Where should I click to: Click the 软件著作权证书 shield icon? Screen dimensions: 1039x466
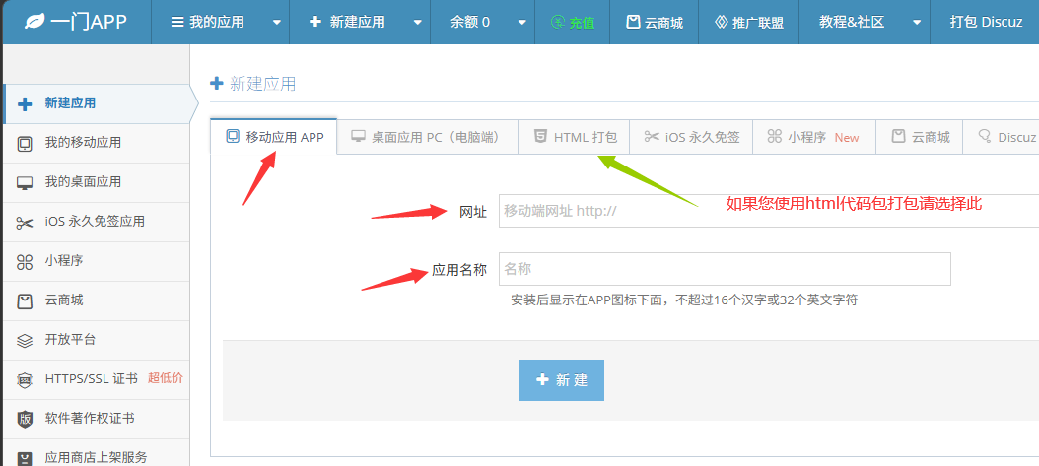(25, 419)
